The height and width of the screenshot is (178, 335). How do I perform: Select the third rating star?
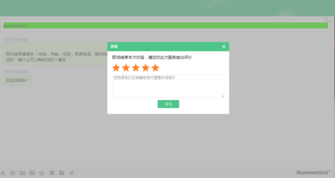coord(136,68)
